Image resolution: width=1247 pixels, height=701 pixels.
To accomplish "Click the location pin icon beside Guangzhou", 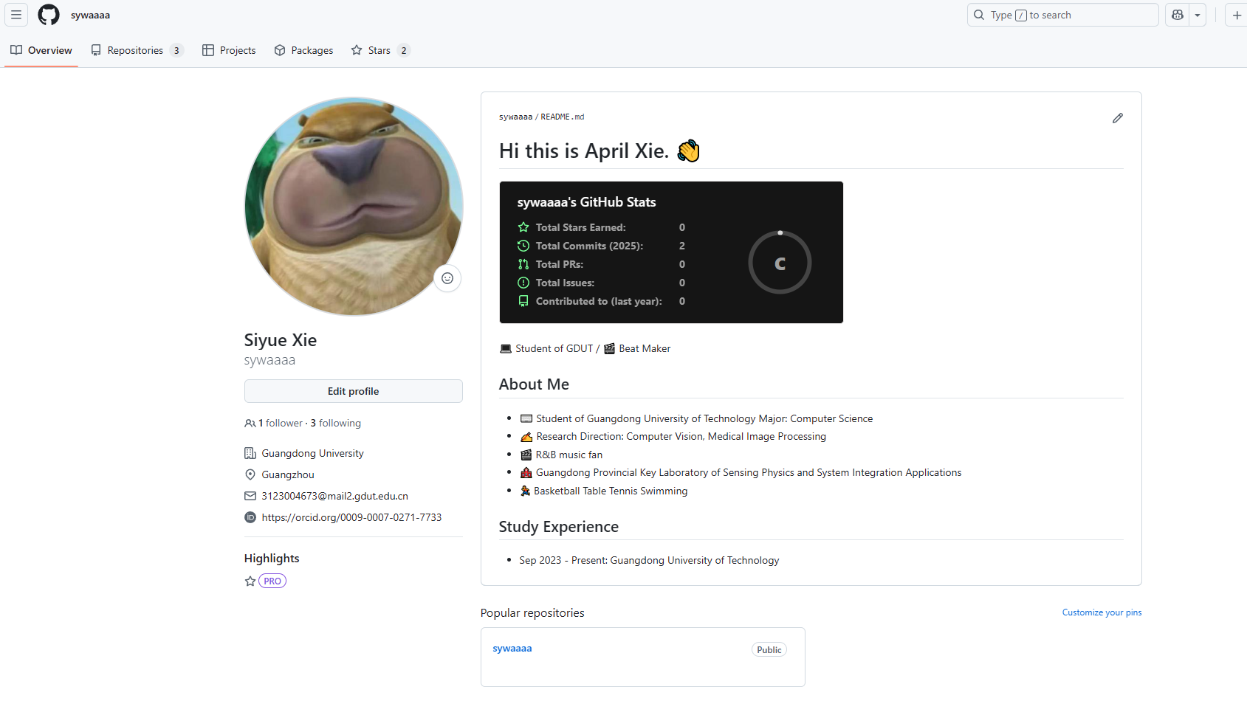I will [250, 474].
